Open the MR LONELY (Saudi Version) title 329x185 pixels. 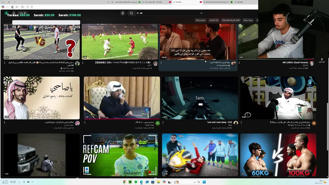tap(295, 62)
